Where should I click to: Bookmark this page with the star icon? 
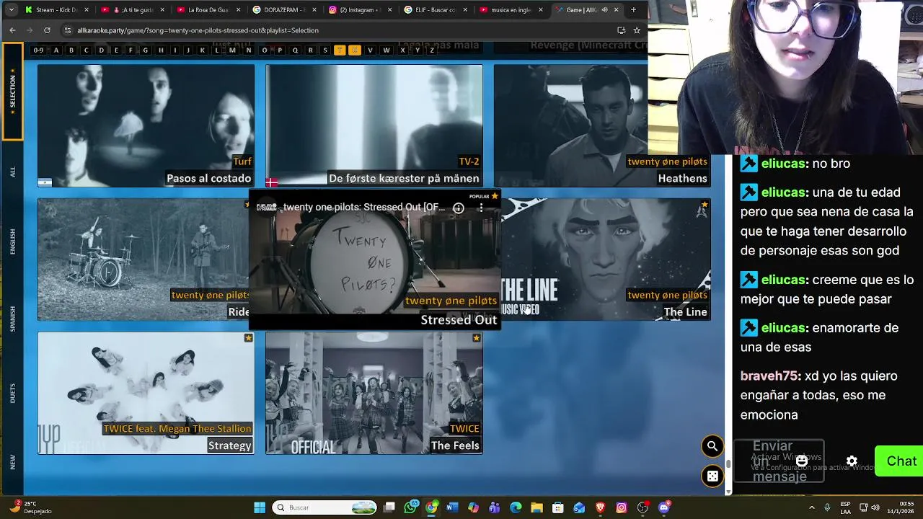click(637, 30)
